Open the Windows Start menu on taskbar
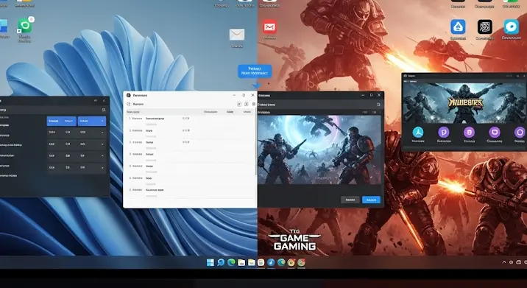 click(x=211, y=262)
